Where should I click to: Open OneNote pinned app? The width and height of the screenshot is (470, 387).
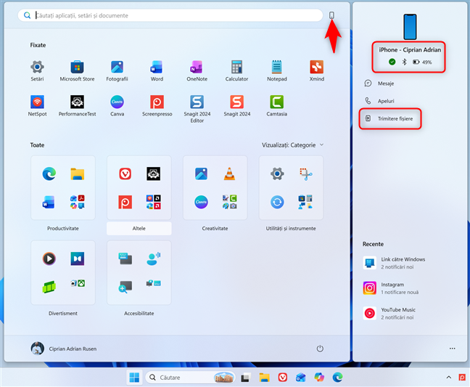pos(197,71)
